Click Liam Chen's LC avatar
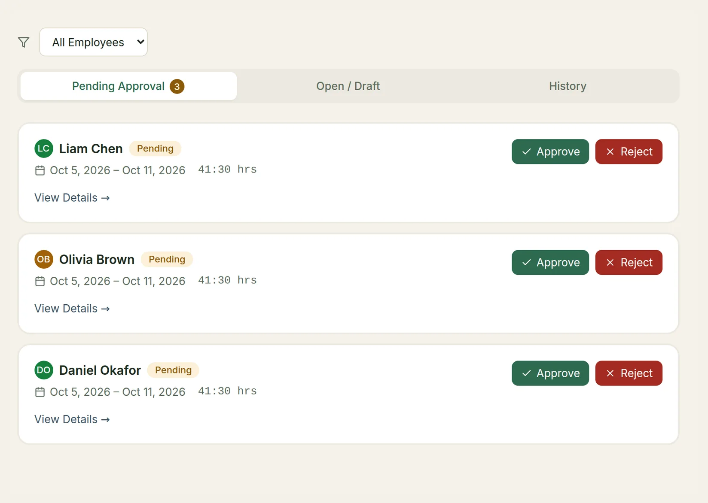708x503 pixels. 44,148
